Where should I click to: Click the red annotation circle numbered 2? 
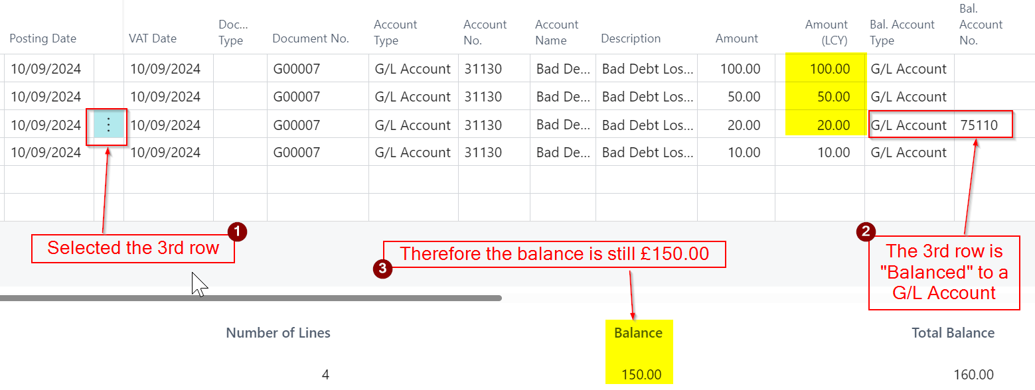(x=865, y=231)
